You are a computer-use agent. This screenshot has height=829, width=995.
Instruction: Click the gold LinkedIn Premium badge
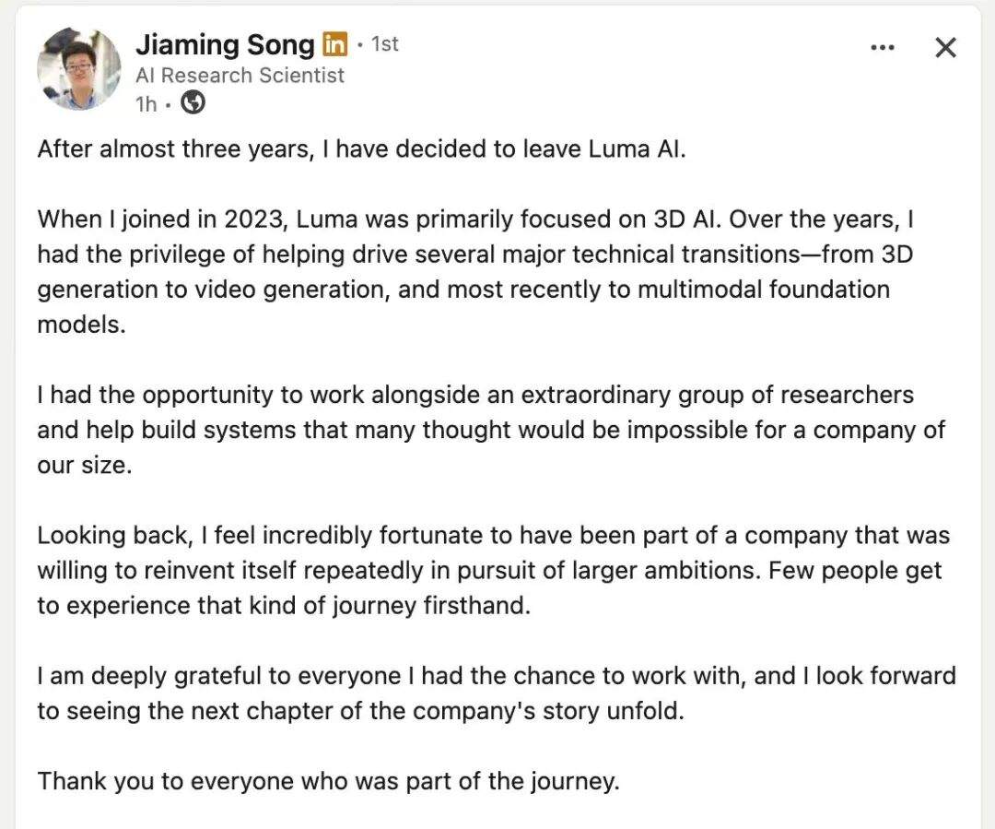tap(334, 44)
